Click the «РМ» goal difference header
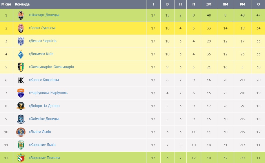The width and height of the screenshot is (265, 163). (243, 4)
